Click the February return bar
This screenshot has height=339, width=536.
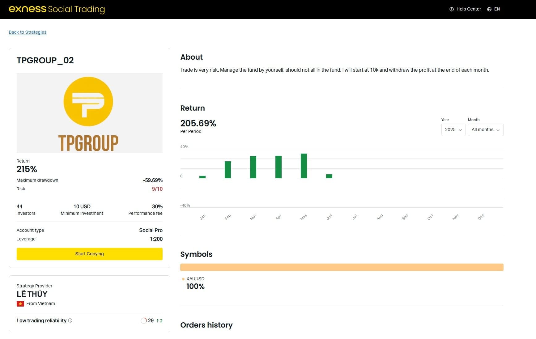point(228,170)
